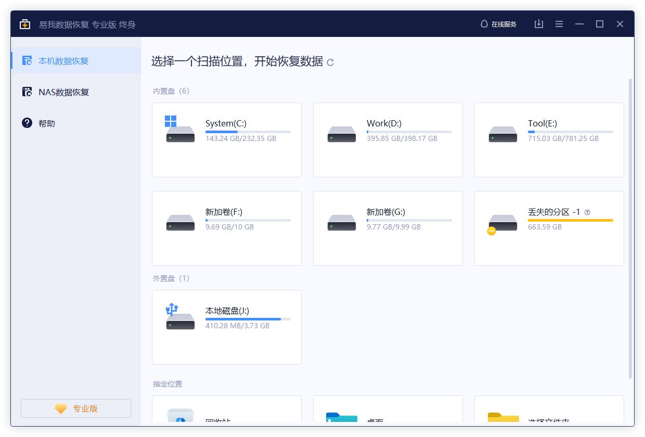The width and height of the screenshot is (645, 437).
Task: Scan the external 本地磁盘(J:) drive
Action: click(x=226, y=327)
